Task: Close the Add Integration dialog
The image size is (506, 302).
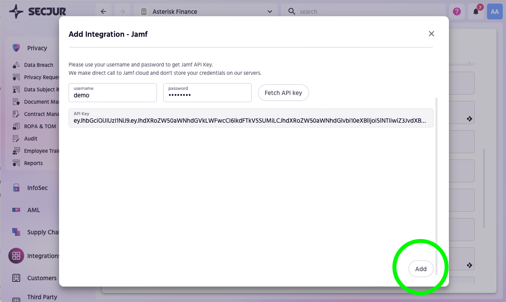Action: coord(432,34)
